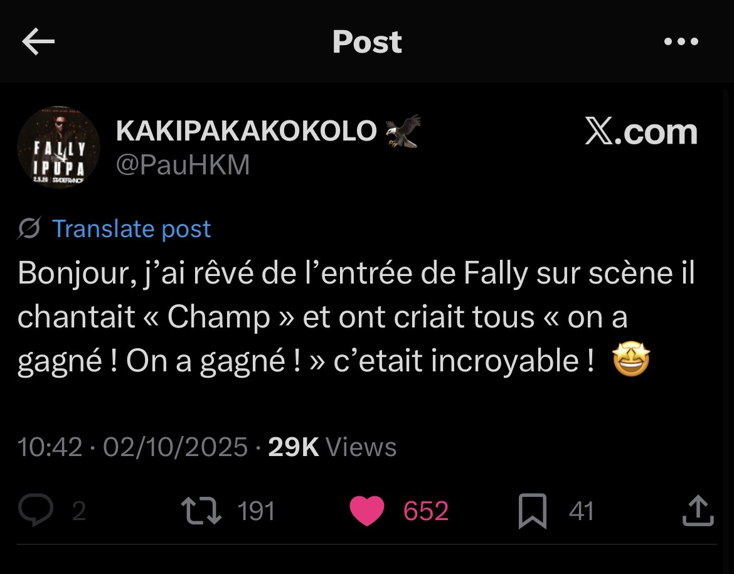Click the Translate post link
The image size is (734, 574).
[131, 229]
